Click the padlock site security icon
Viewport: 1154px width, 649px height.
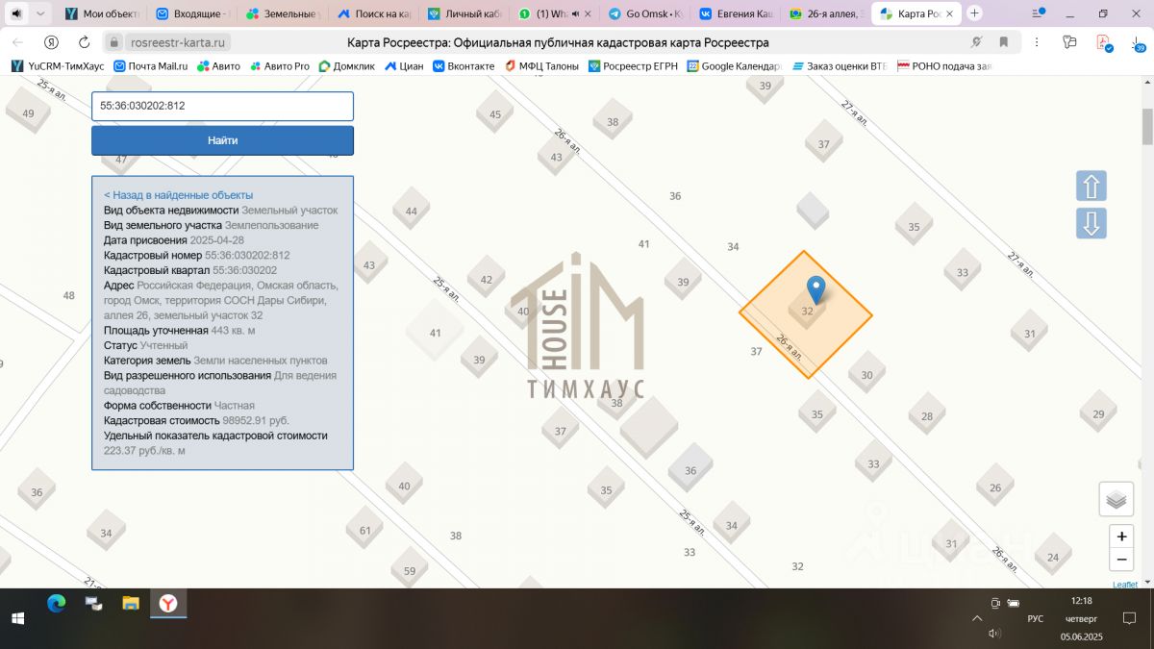point(114,42)
